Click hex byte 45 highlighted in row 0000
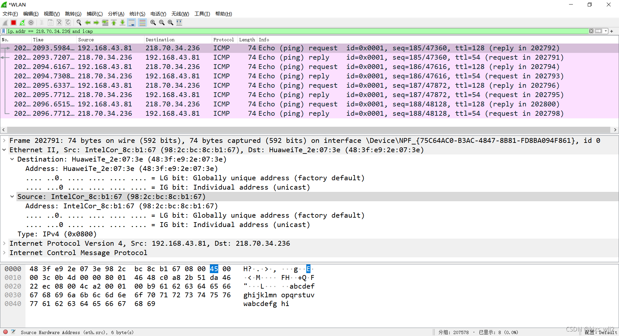Screen dimensions: 619x336 pos(214,269)
